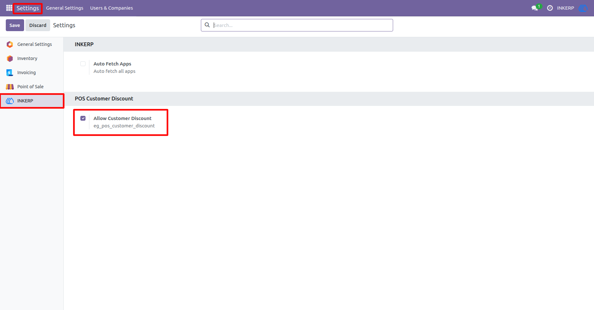
Task: Click the Inventory sidebar icon
Action: 10,58
